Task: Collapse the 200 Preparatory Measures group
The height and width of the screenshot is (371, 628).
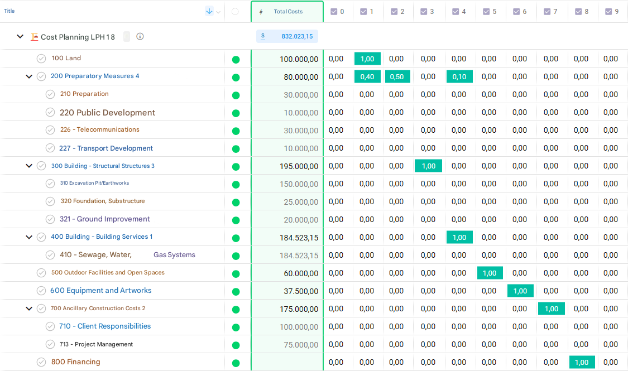Action: (29, 76)
